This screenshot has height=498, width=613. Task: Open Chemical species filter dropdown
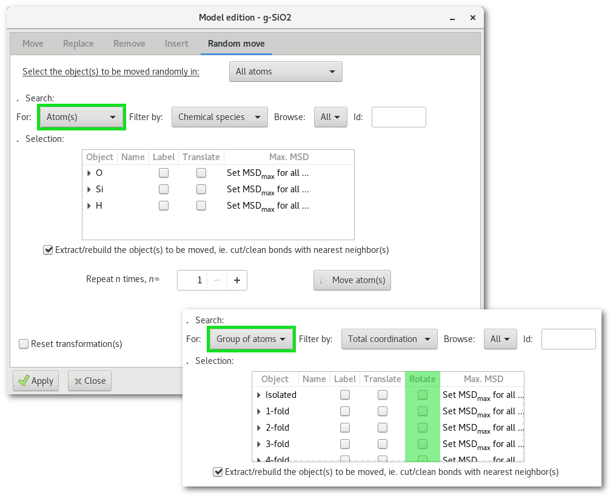pyautogui.click(x=219, y=117)
